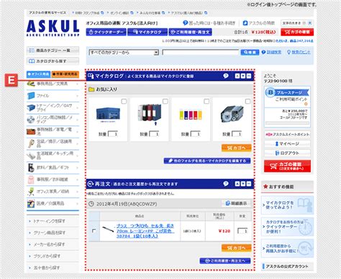This screenshot has width=341, height=279.
Task: Open the マイページ button
Action: (x=287, y=143)
